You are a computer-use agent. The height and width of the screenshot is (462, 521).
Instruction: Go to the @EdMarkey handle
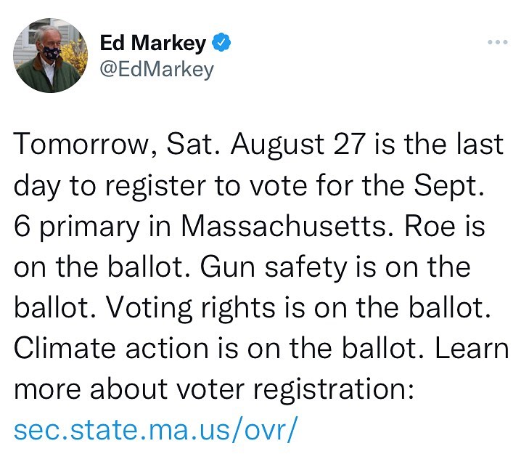click(x=157, y=70)
